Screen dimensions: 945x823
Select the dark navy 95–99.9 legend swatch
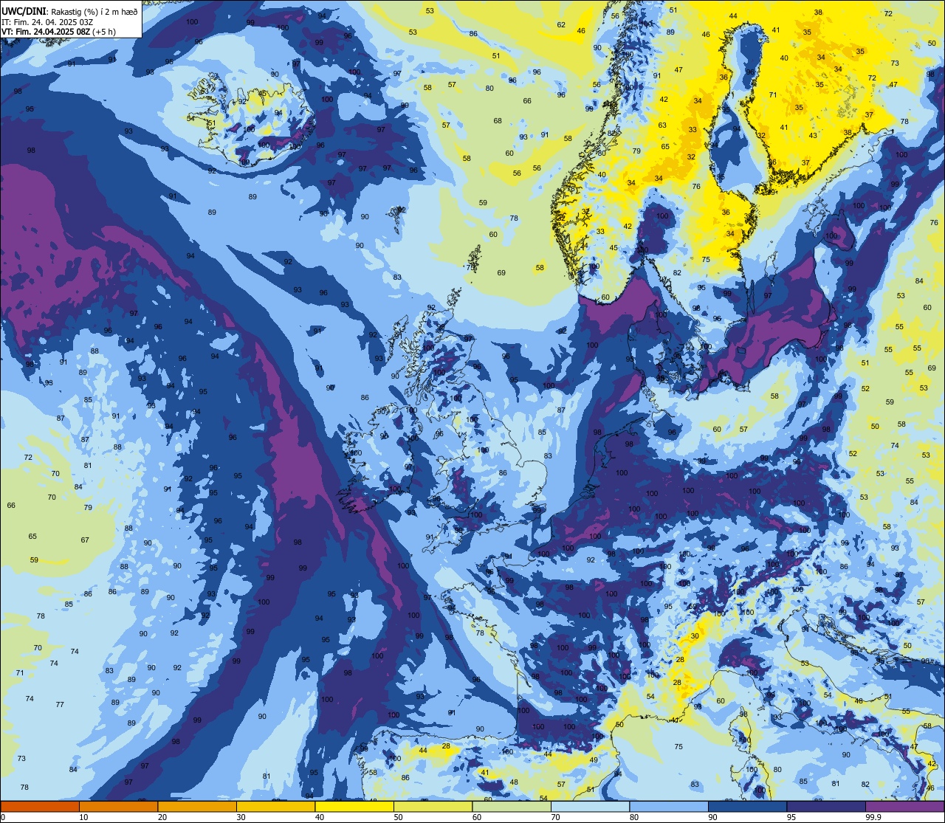coord(826,807)
